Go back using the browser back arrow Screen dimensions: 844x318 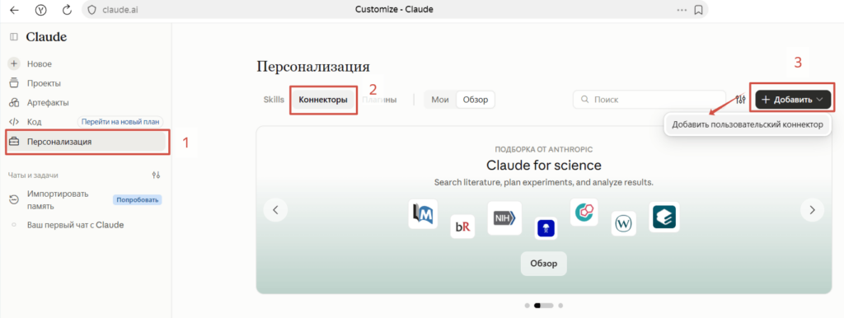(15, 9)
